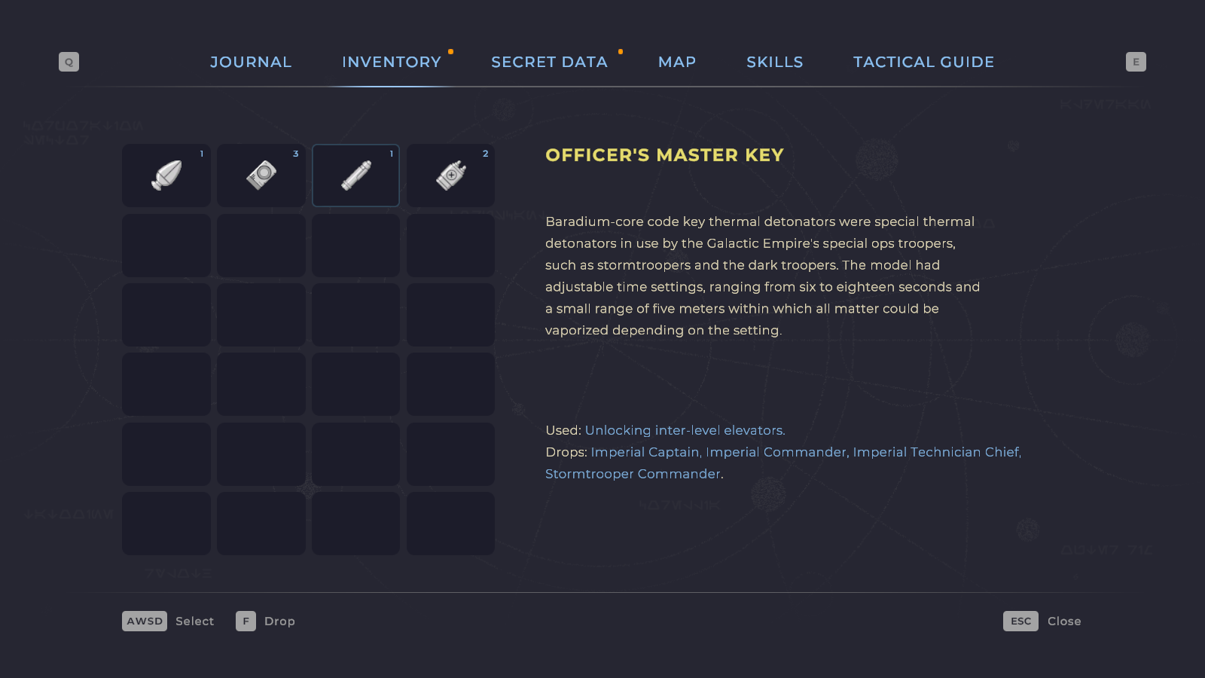Image resolution: width=1205 pixels, height=678 pixels.
Task: Click the E next-tab key icon
Action: tap(1136, 62)
